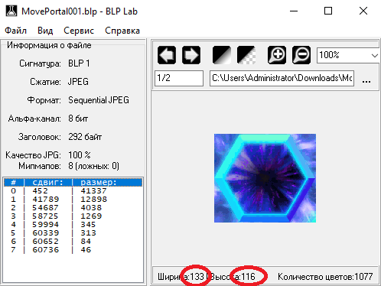Click the zoom in magnifier icon
The width and height of the screenshot is (381, 286).
[x=277, y=55]
